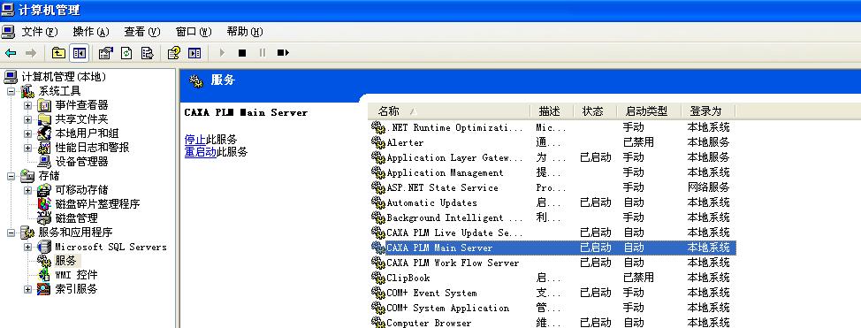
Task: Click the 事件查看器 tree icon
Action: pos(44,105)
